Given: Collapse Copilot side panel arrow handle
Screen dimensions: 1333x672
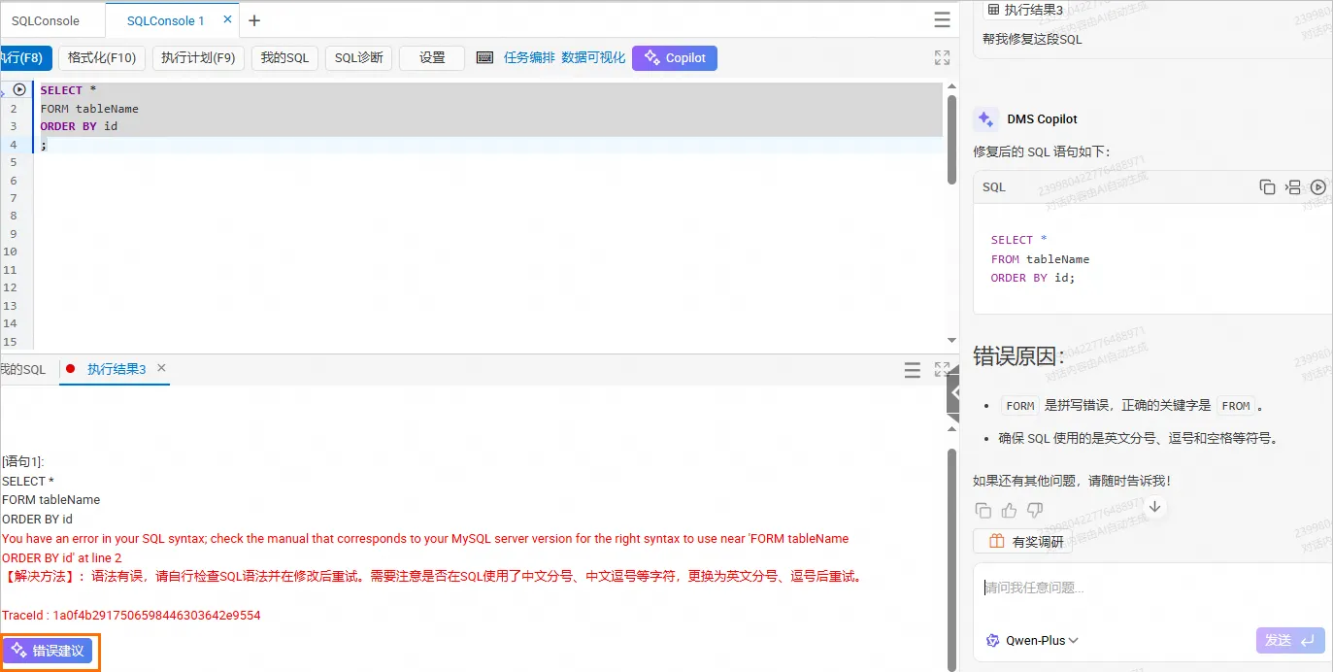Looking at the screenshot, I should (952, 393).
